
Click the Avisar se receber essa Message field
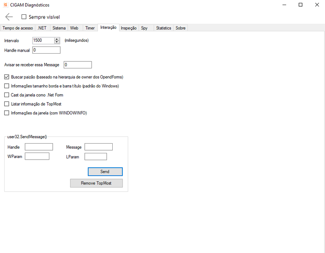pos(78,65)
